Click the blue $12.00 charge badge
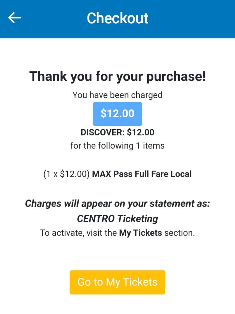 tap(117, 114)
